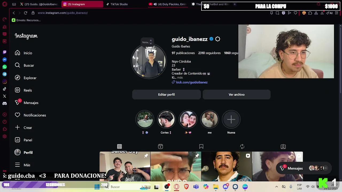Click the browser snapshot capture icon

[277, 13]
